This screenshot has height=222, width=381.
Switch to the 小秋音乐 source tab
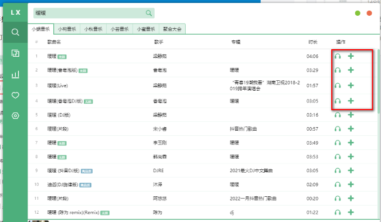[x=93, y=29]
